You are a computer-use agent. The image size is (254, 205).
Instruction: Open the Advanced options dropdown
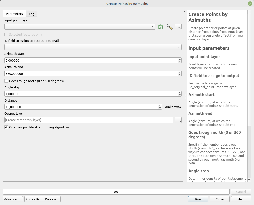13,199
